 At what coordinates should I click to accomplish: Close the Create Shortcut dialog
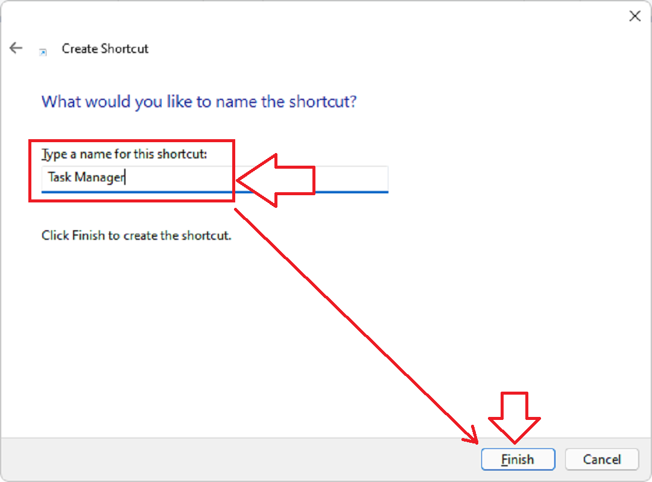point(635,16)
